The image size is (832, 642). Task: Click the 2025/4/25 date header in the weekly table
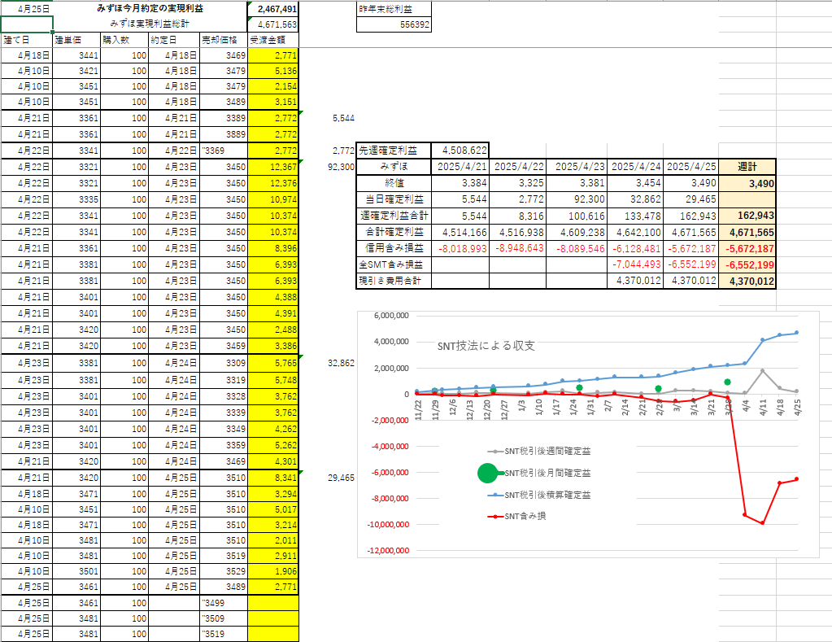coord(691,166)
